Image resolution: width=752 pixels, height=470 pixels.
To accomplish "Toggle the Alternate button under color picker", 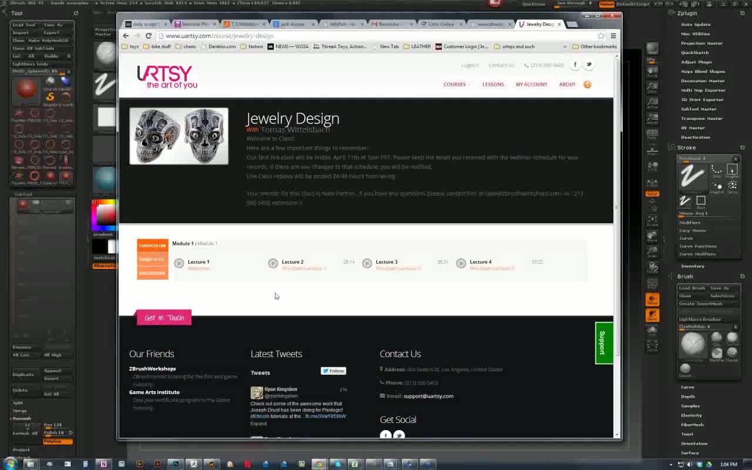I will click(105, 266).
